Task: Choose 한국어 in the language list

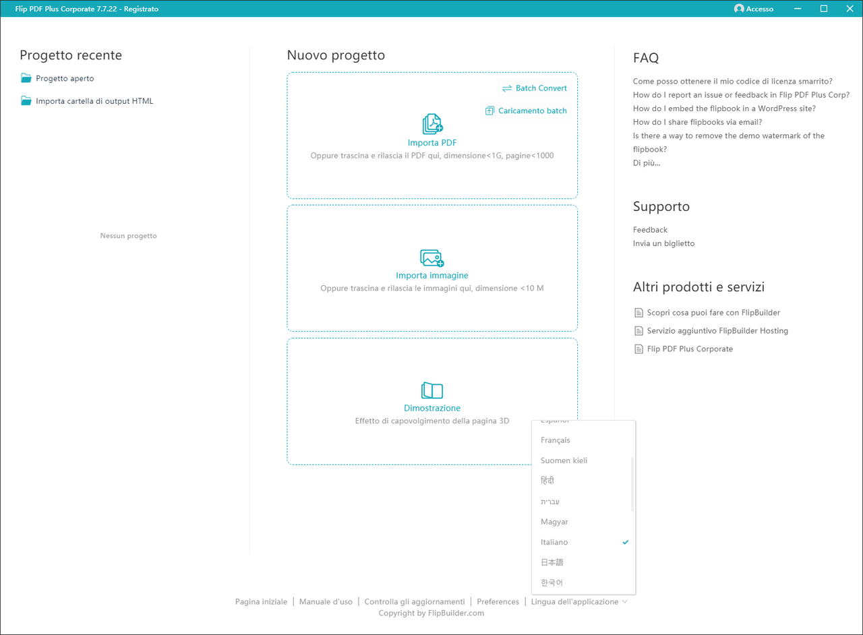Action: (584, 582)
